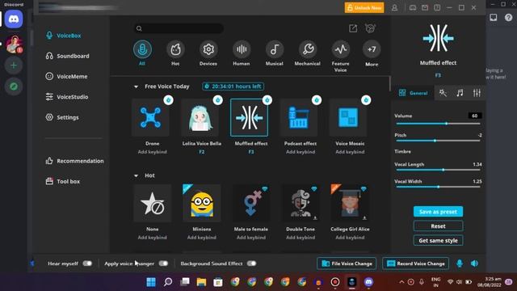This screenshot has height=291, width=517.
Task: Switch to the equalizer sliders tab
Action: point(477,93)
